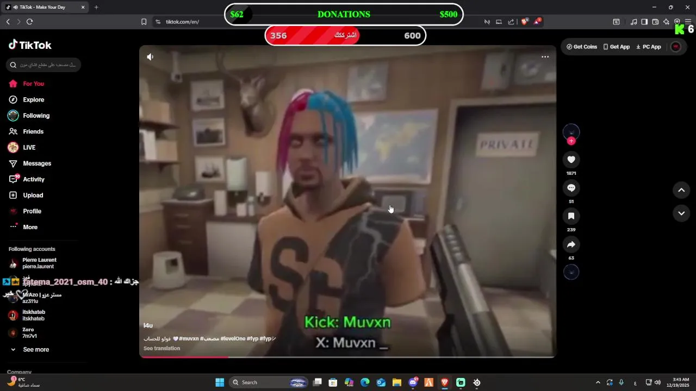Viewport: 696px width, 391px height.
Task: Mute the video with the speaker icon
Action: click(150, 56)
